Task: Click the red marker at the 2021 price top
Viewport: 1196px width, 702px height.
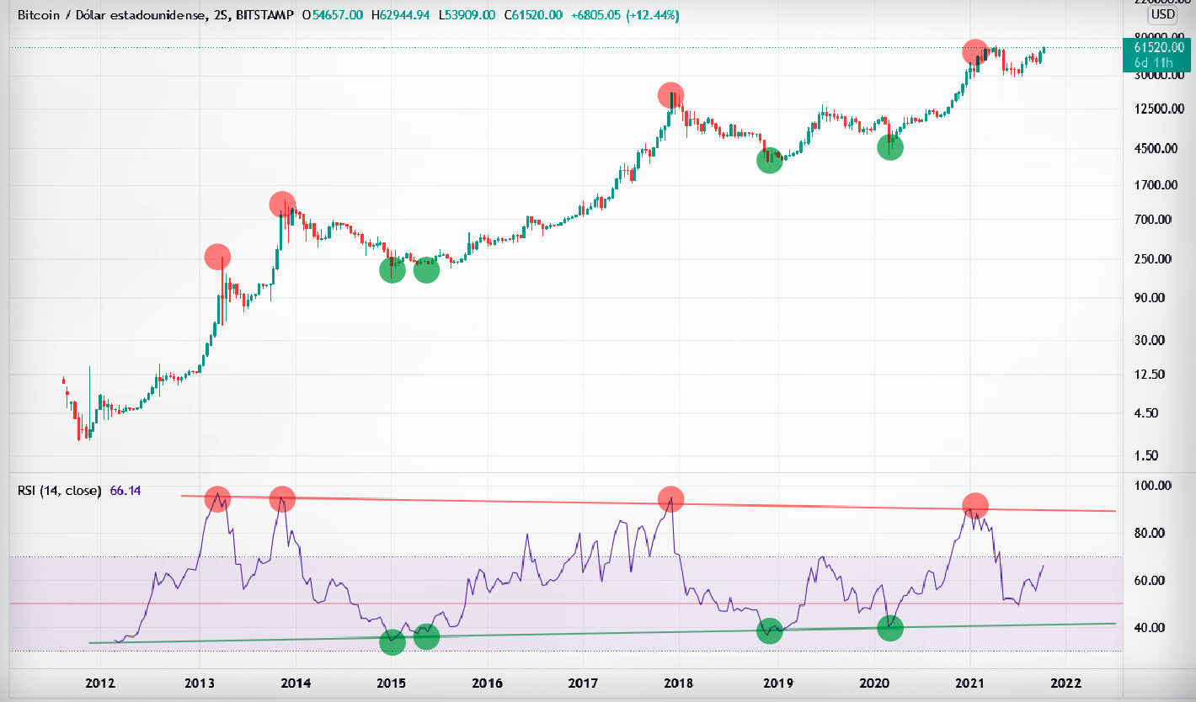Action: (x=975, y=51)
